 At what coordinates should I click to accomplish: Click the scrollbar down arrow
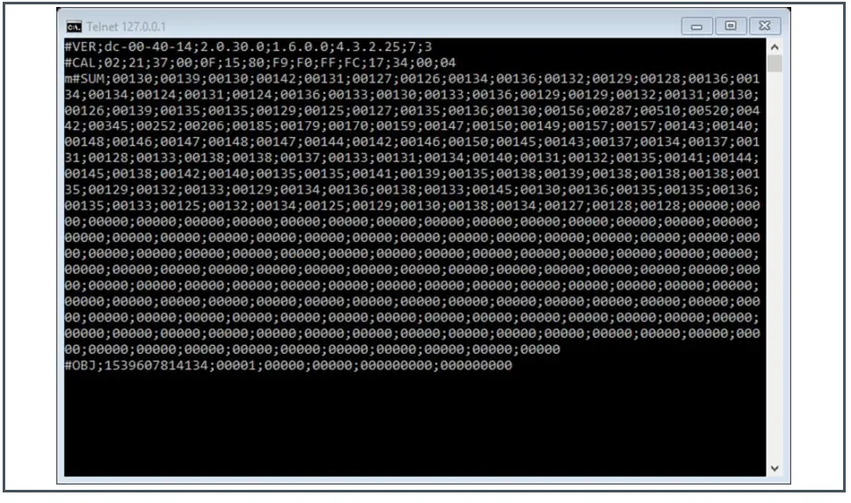coord(775,468)
